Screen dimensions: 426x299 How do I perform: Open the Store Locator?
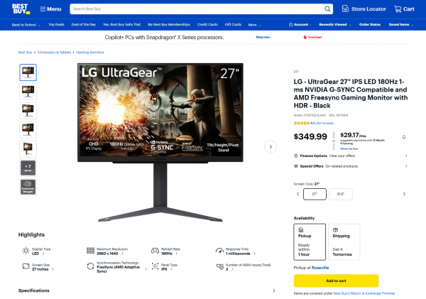pos(364,9)
